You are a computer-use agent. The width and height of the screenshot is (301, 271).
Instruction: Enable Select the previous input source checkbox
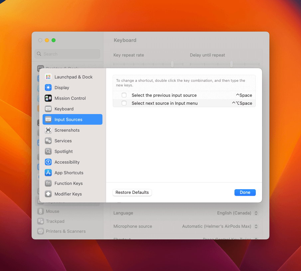(x=124, y=95)
